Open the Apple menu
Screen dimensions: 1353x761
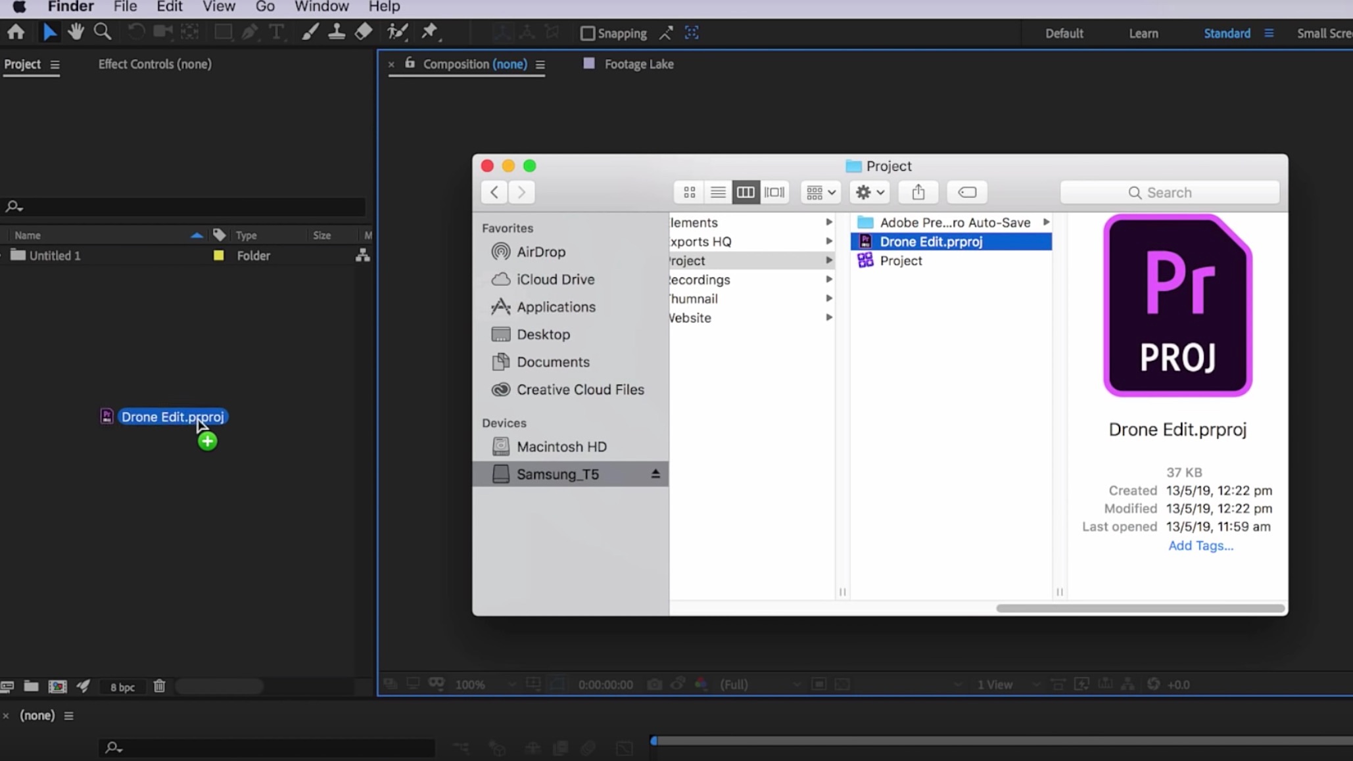(20, 7)
